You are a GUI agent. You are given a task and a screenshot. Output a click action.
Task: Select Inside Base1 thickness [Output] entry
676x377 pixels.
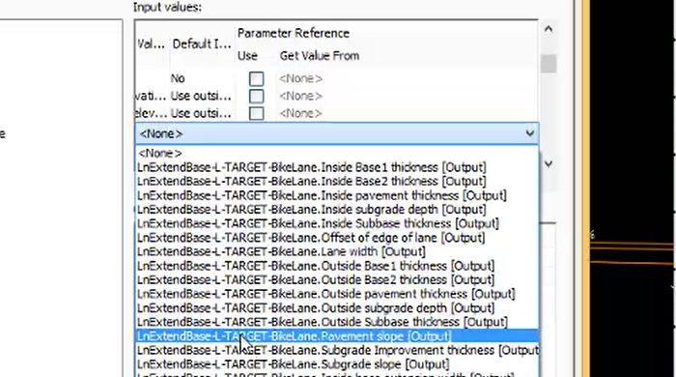click(337, 167)
